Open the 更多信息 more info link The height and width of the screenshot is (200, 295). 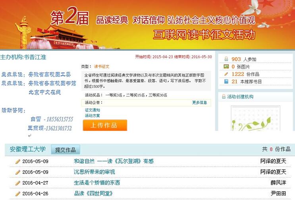pos(199,102)
